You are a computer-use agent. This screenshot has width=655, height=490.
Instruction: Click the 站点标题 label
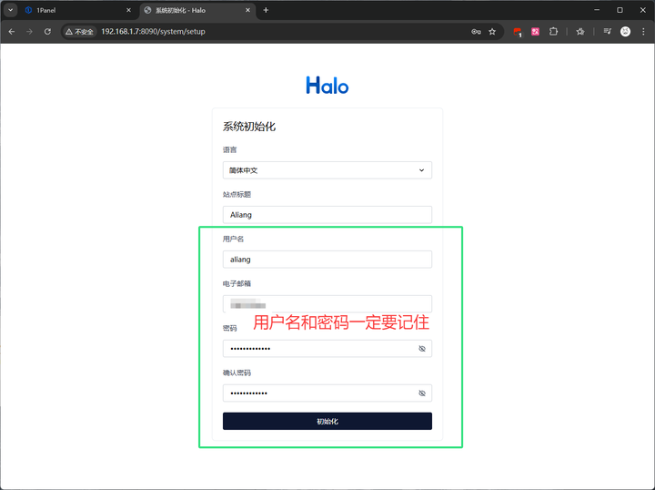(x=237, y=194)
